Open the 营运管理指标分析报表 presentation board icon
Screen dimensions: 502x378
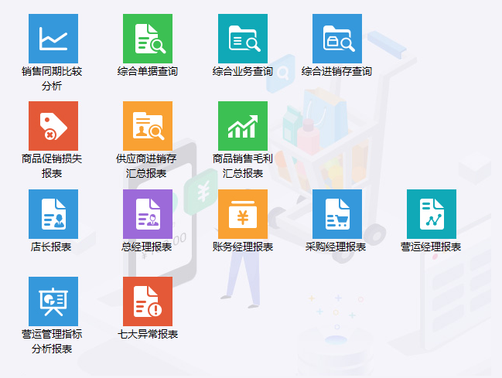click(x=53, y=301)
